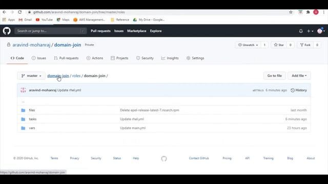This screenshot has height=184, width=328.
Task: Open Update main.yml commit message
Action: 133,128
